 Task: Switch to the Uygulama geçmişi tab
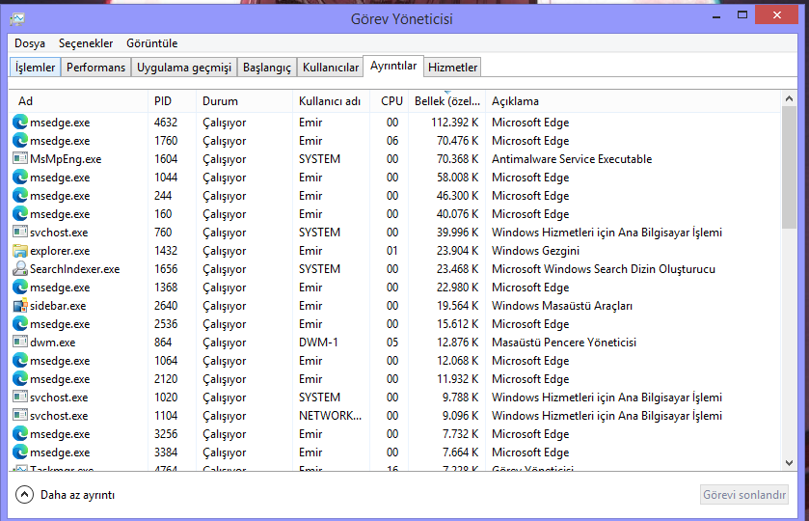[183, 68]
